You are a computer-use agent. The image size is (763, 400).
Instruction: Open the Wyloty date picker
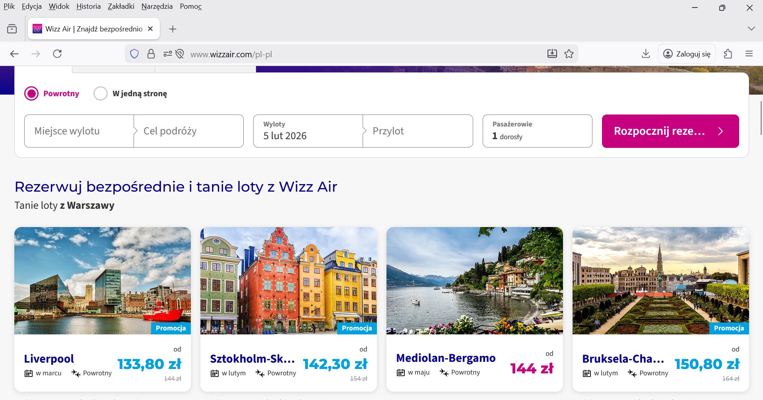click(x=308, y=131)
